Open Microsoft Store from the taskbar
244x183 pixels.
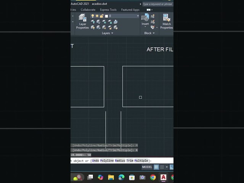point(132,177)
